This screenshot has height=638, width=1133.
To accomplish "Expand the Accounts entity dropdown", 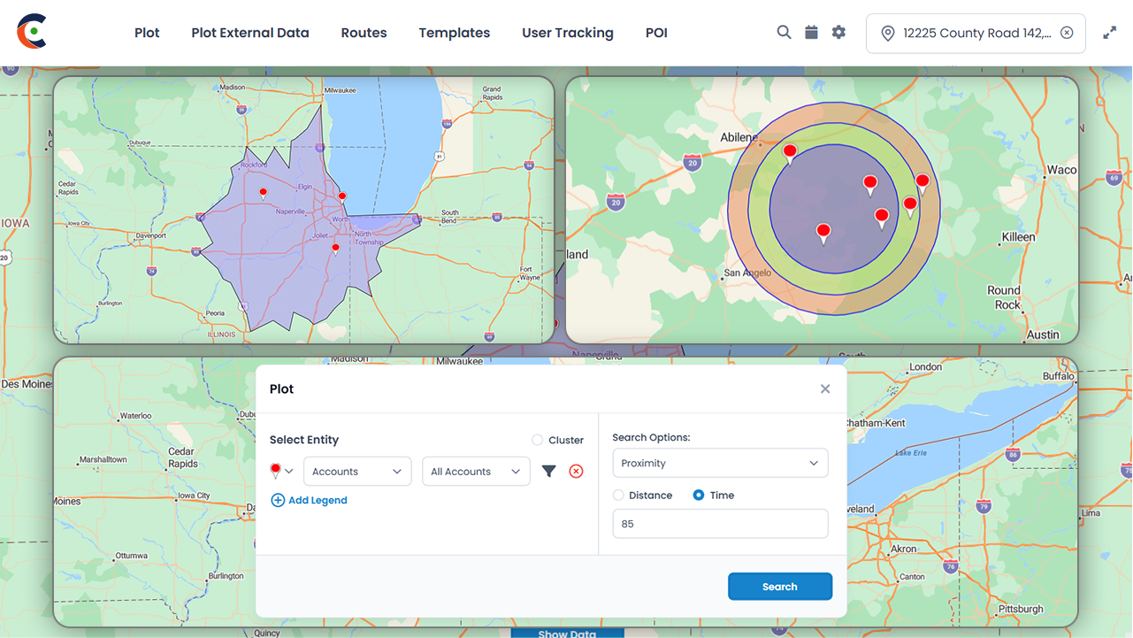I will 357,472.
